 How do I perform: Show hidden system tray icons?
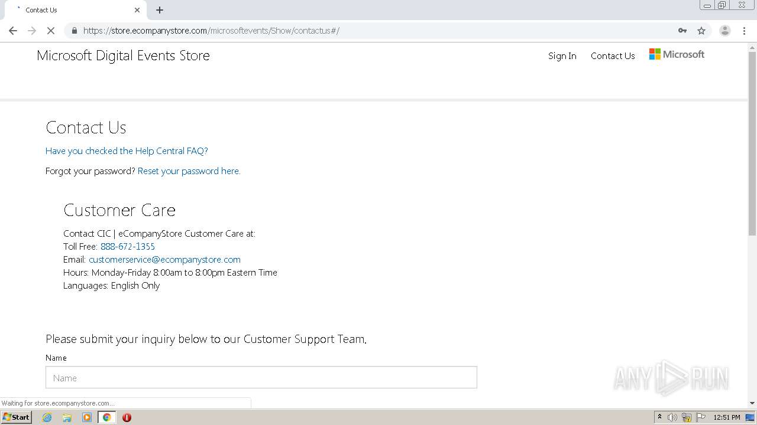pyautogui.click(x=659, y=417)
